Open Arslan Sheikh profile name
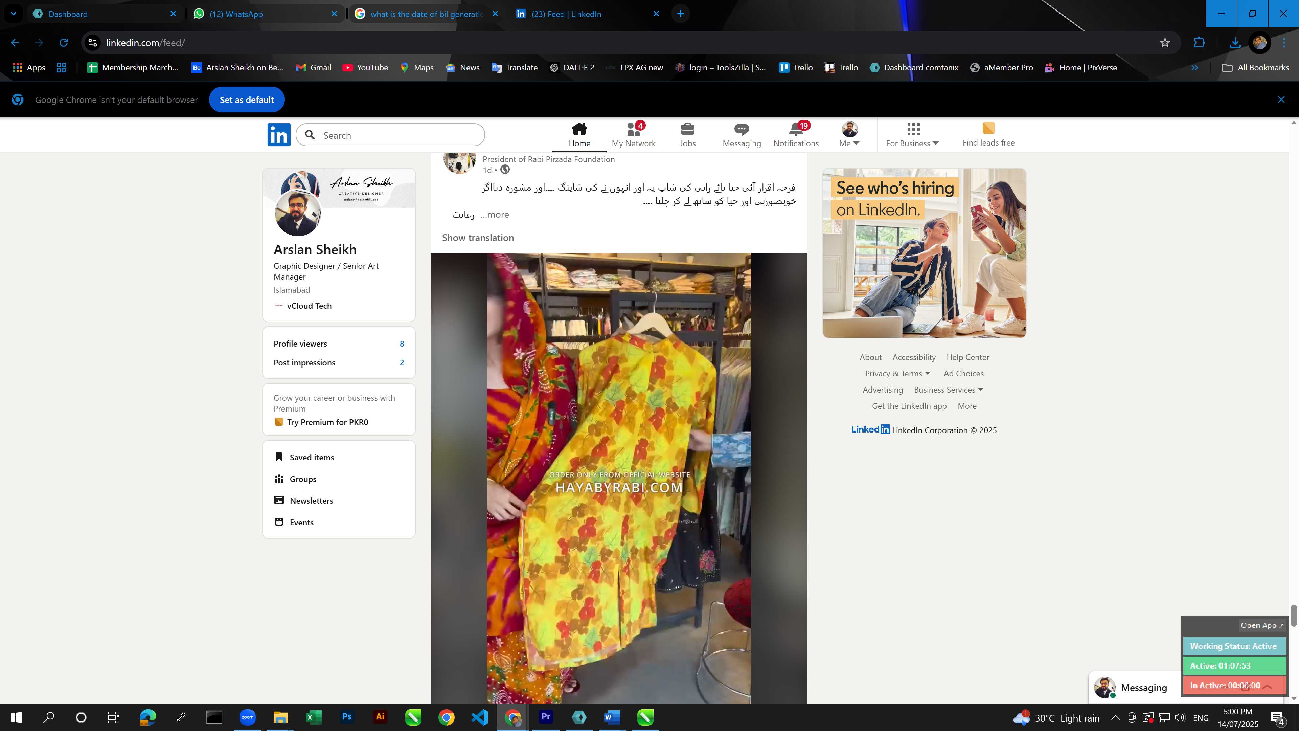The height and width of the screenshot is (731, 1299). [x=315, y=250]
